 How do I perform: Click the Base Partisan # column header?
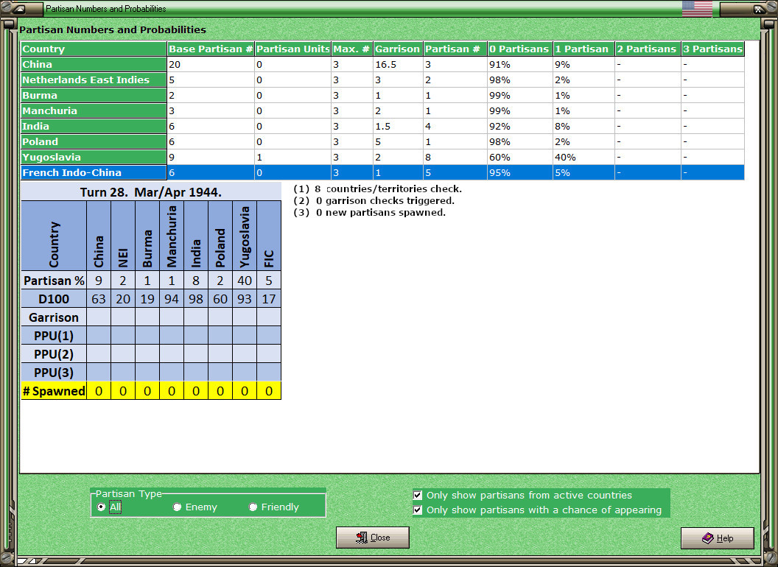pos(211,49)
